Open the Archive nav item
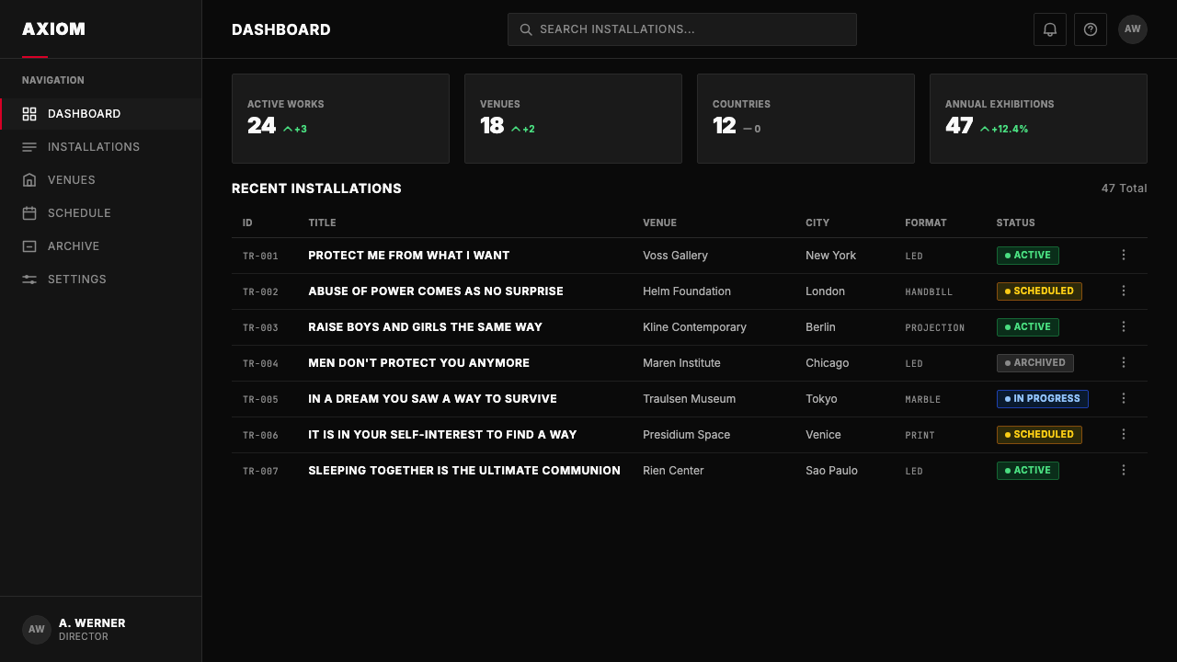Screen dimensions: 1177x662 click(x=101, y=246)
